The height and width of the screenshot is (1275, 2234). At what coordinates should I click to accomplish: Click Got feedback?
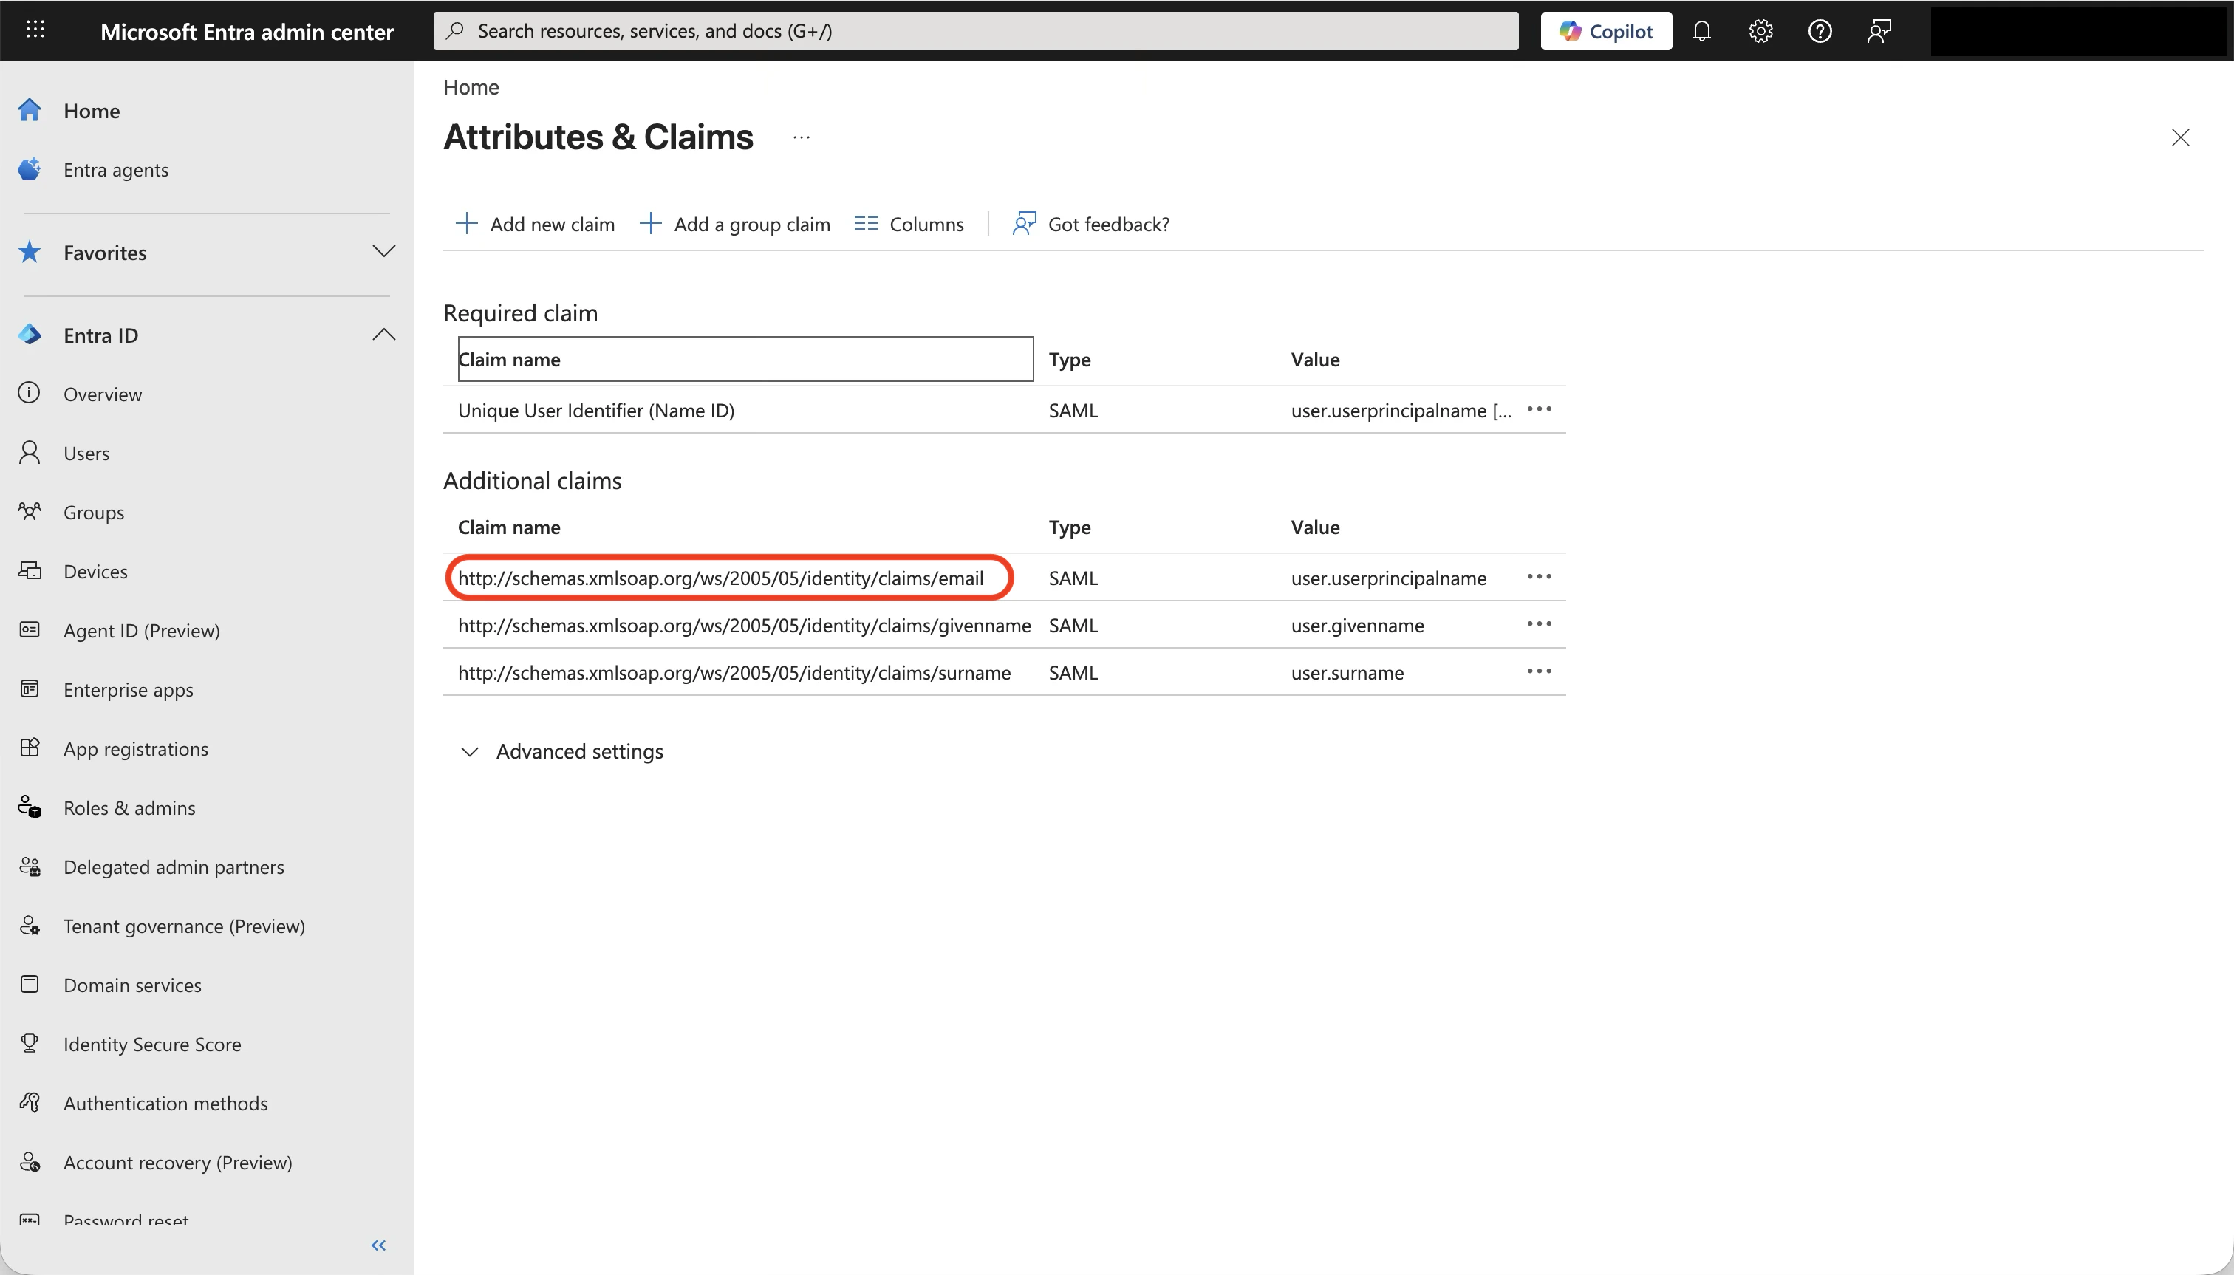[x=1090, y=224]
